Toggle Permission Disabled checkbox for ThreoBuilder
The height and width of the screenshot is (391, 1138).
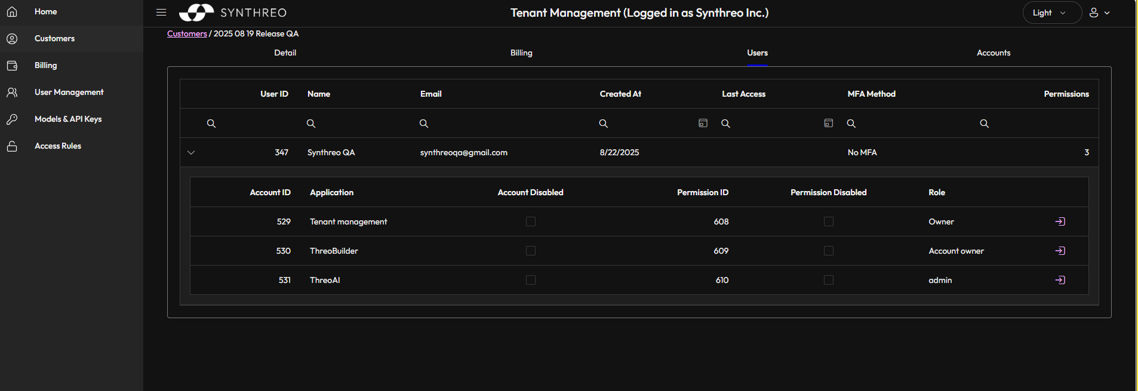coord(828,251)
